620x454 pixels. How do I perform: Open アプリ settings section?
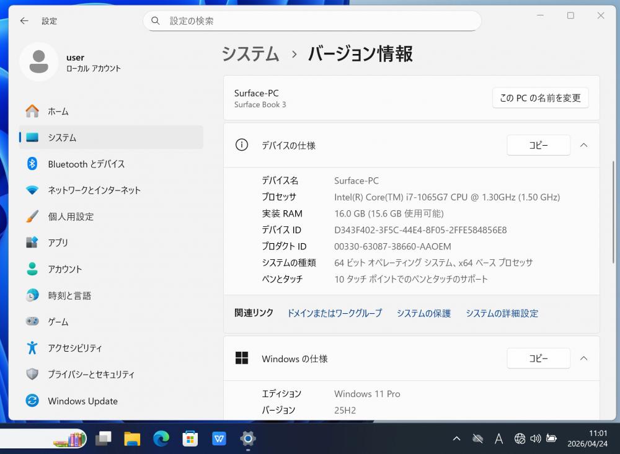(58, 243)
